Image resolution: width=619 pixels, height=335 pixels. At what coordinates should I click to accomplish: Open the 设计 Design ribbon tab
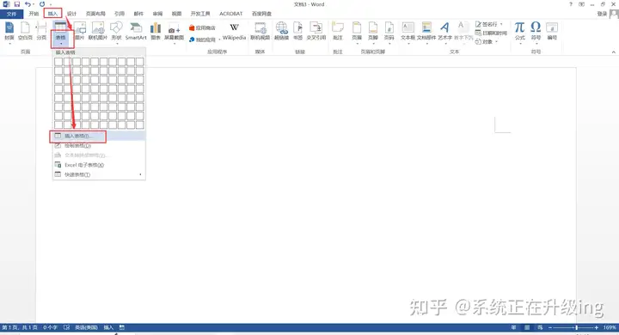tap(72, 14)
